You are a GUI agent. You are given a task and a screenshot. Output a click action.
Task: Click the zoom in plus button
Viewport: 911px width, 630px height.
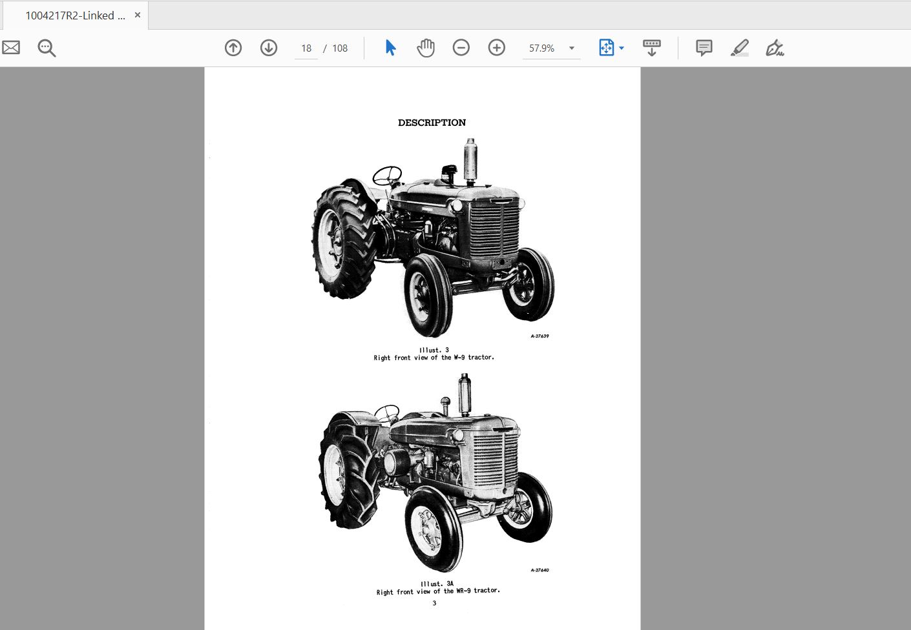496,47
